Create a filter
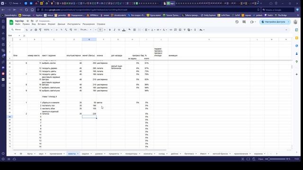Screen dimensions: 303x170 [185, 30]
